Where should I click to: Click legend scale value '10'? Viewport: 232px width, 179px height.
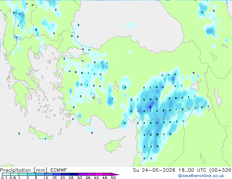click(46, 178)
